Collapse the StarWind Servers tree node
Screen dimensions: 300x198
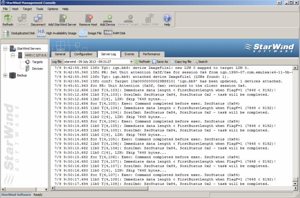[5, 49]
